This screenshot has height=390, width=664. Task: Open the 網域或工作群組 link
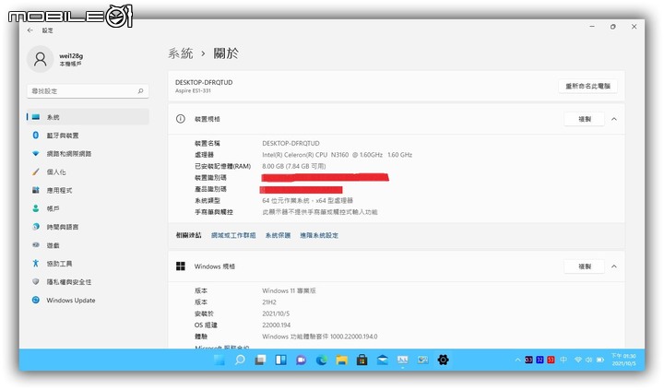(233, 235)
